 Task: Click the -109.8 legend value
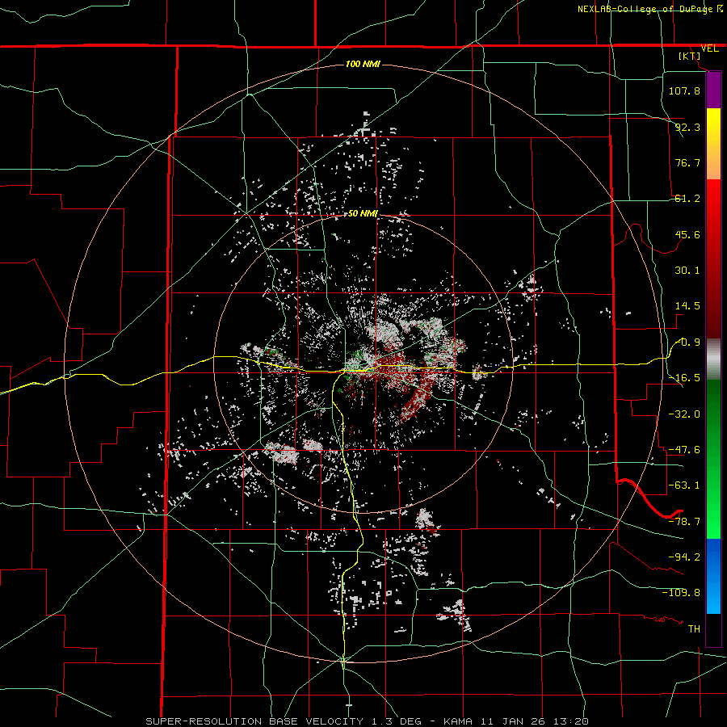[x=681, y=593]
